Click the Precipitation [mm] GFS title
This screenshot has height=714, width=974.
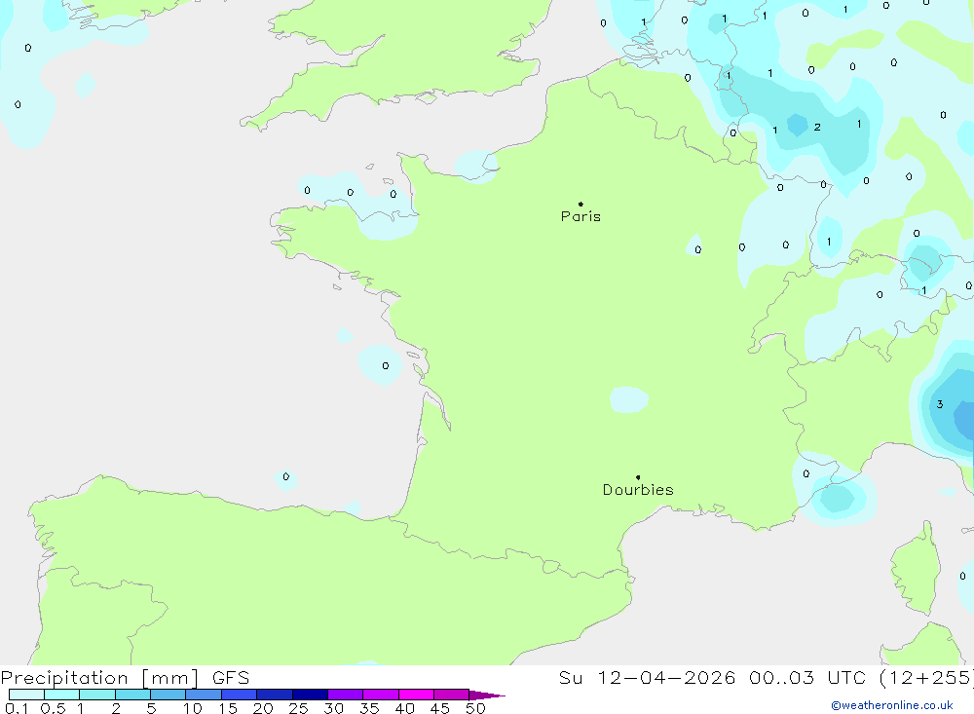[125, 678]
